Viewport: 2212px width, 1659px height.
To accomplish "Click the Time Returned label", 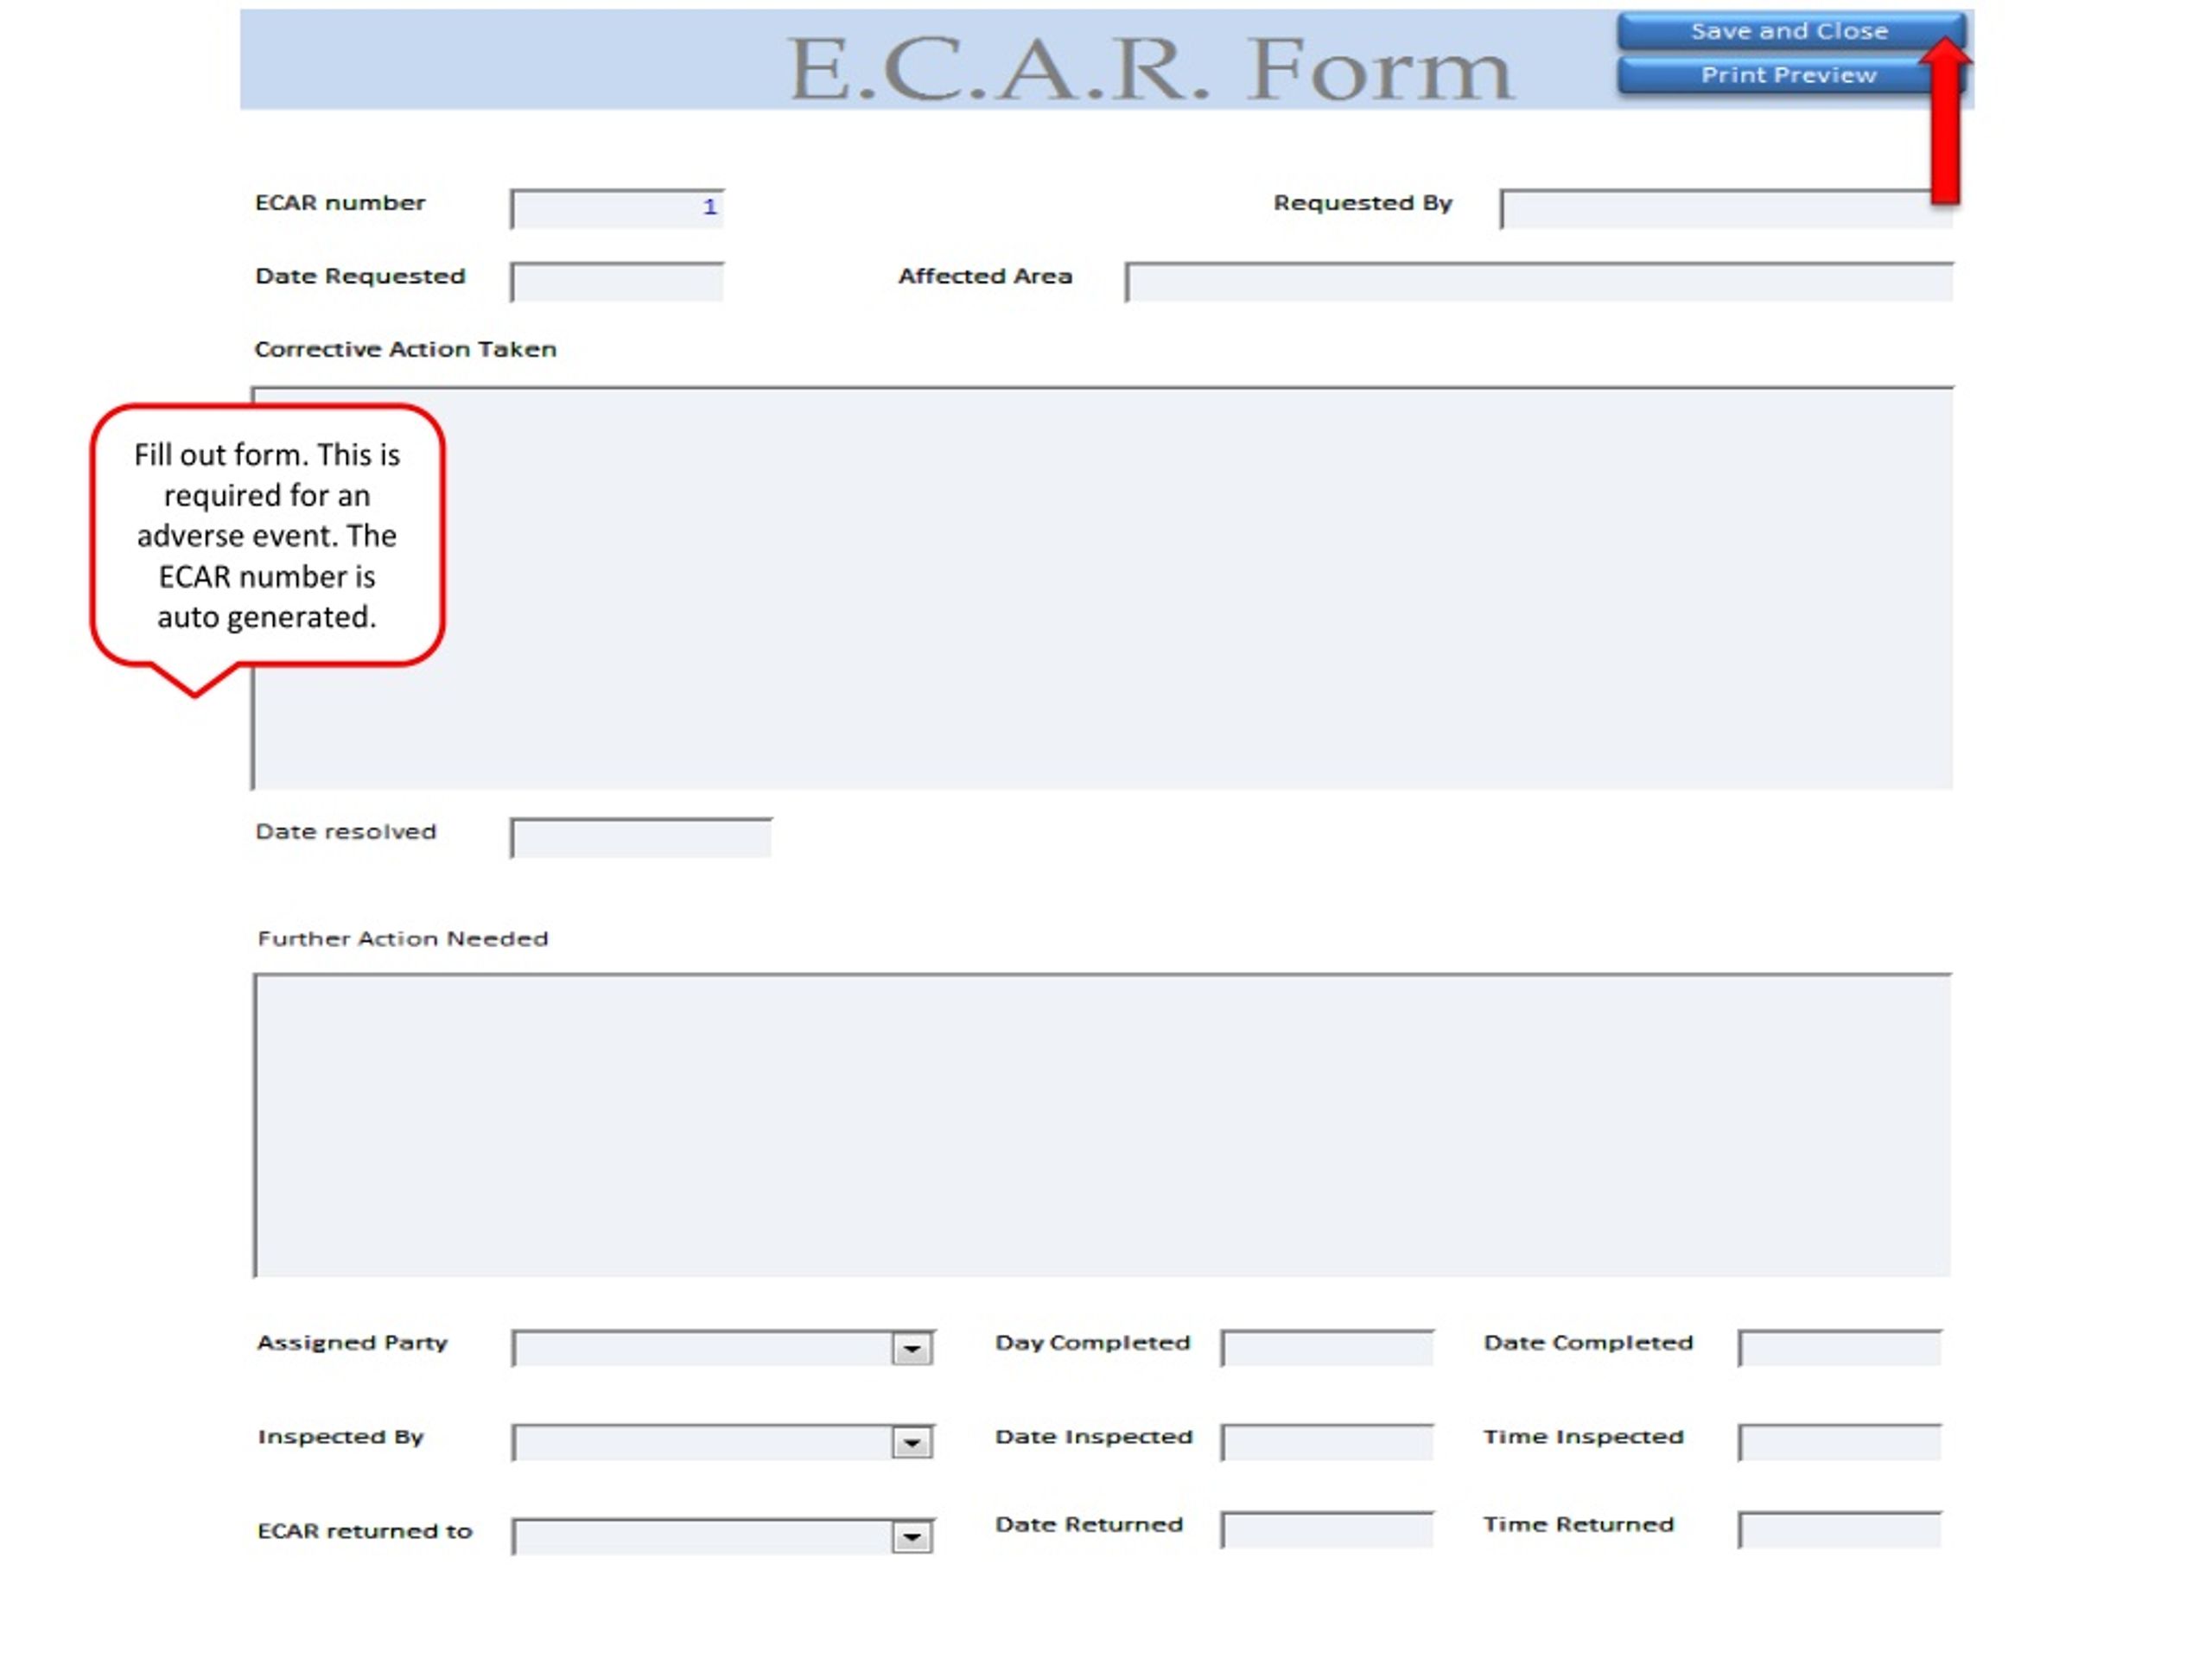I will [x=1578, y=1524].
